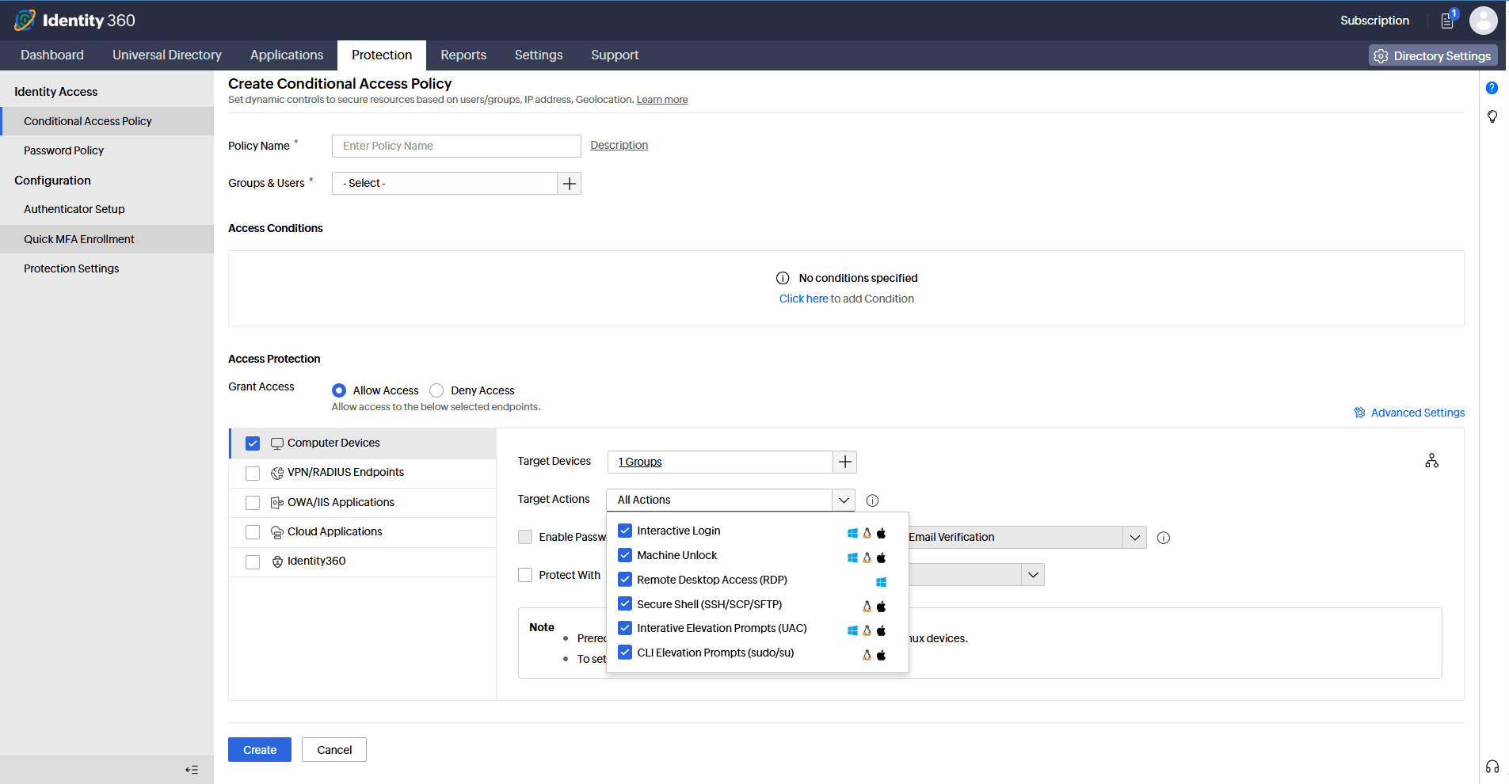
Task: Uncheck the Computer Devices checkbox
Action: 253,443
